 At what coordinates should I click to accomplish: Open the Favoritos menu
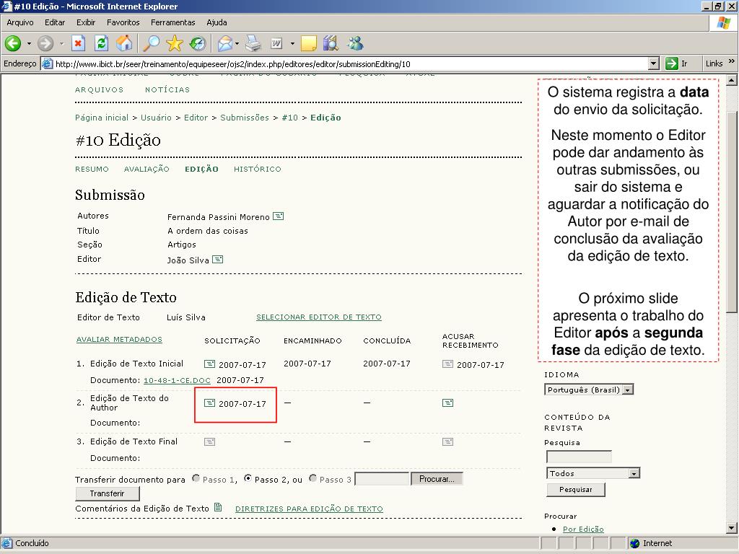pyautogui.click(x=123, y=22)
